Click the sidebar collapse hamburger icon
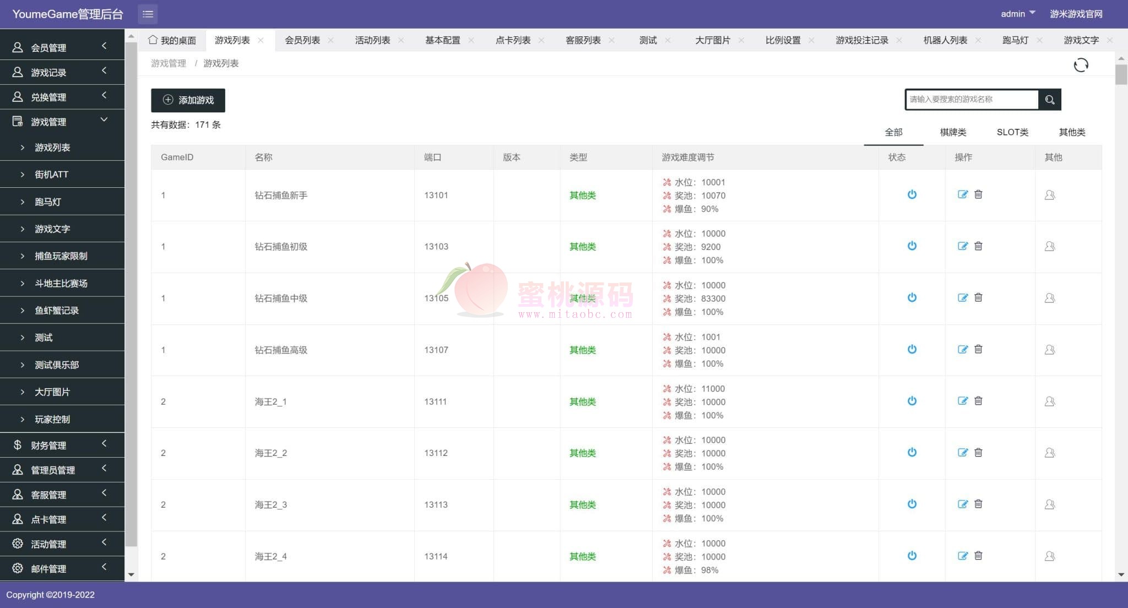Screen dimensions: 1128x608 tap(148, 14)
